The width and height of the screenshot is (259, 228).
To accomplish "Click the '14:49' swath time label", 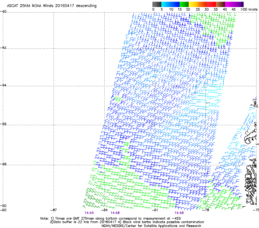I will pyautogui.click(x=89, y=213).
